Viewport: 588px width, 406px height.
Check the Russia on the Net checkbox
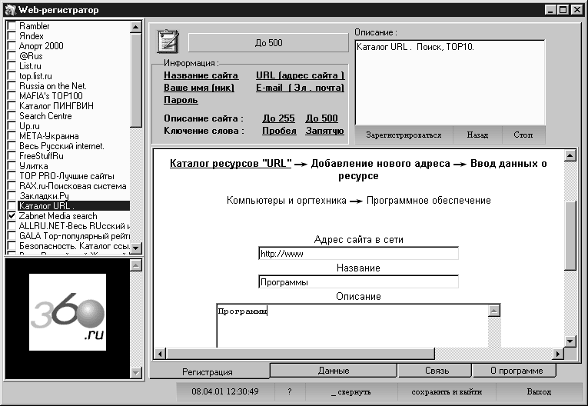tap(12, 86)
